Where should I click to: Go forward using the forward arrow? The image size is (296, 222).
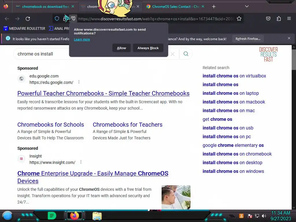tap(17, 19)
